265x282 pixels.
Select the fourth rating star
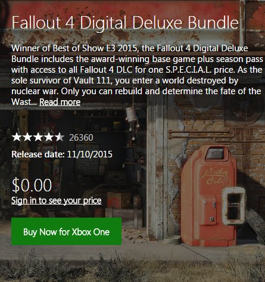[x=48, y=137]
